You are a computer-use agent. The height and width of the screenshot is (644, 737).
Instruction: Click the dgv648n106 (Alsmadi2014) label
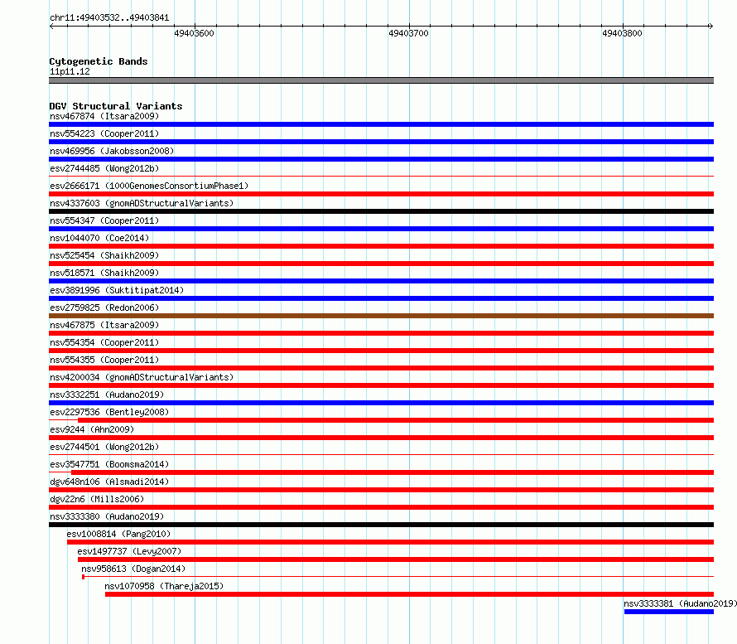pyautogui.click(x=109, y=482)
